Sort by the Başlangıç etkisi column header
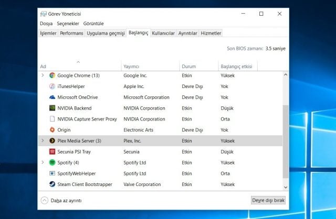The height and width of the screenshot is (219, 336). [238, 65]
